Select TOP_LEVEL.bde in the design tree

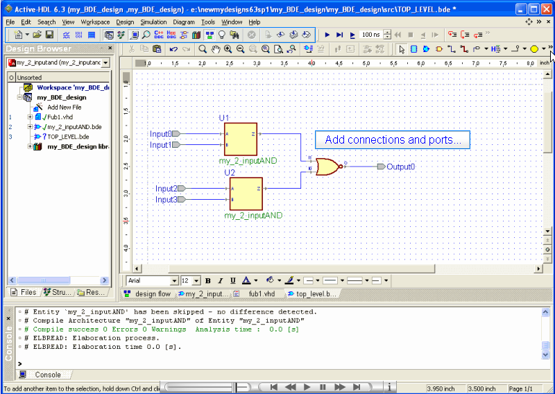67,137
